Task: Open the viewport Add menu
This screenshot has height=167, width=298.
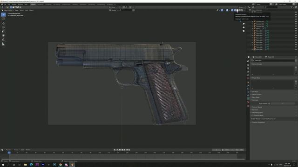Action: 27,10
